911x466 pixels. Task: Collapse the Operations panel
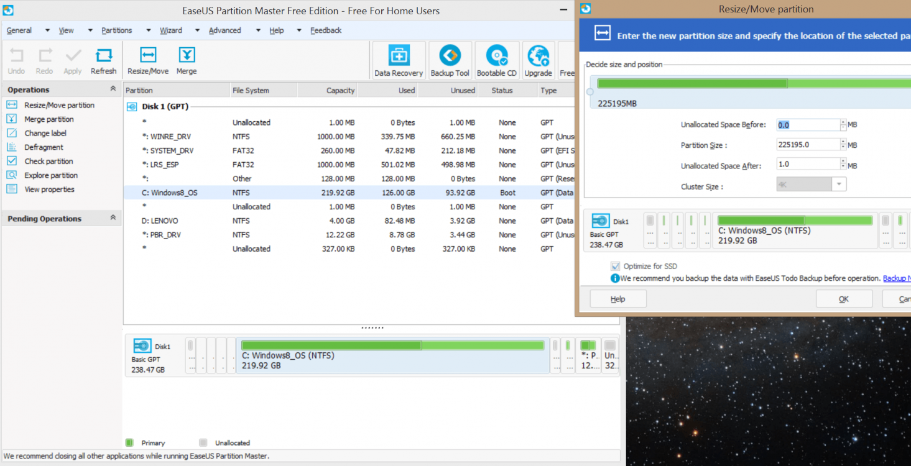[x=113, y=89]
